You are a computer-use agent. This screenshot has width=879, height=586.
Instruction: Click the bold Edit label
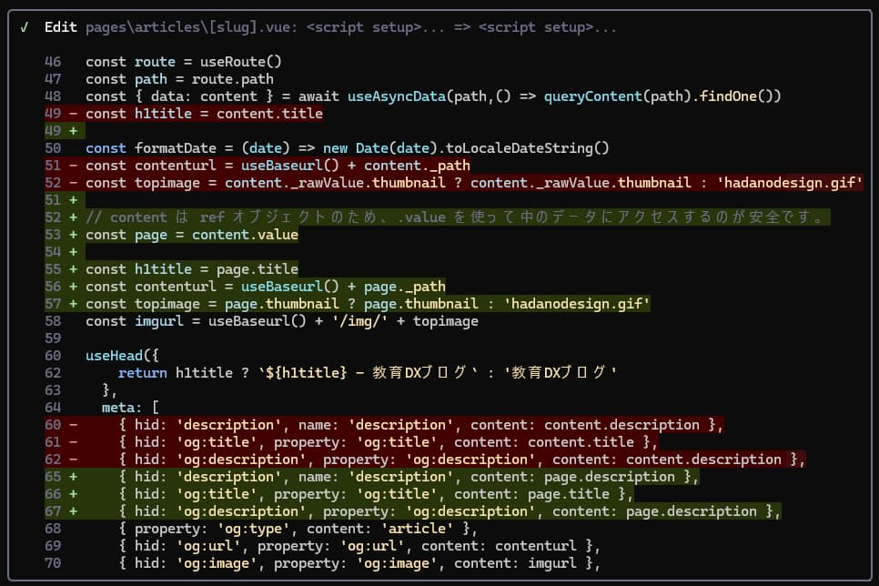60,27
